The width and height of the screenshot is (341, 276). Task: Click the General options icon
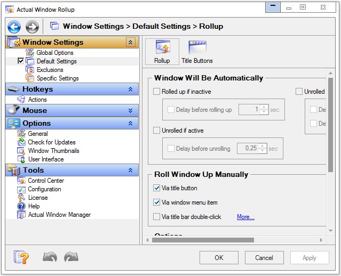21,134
